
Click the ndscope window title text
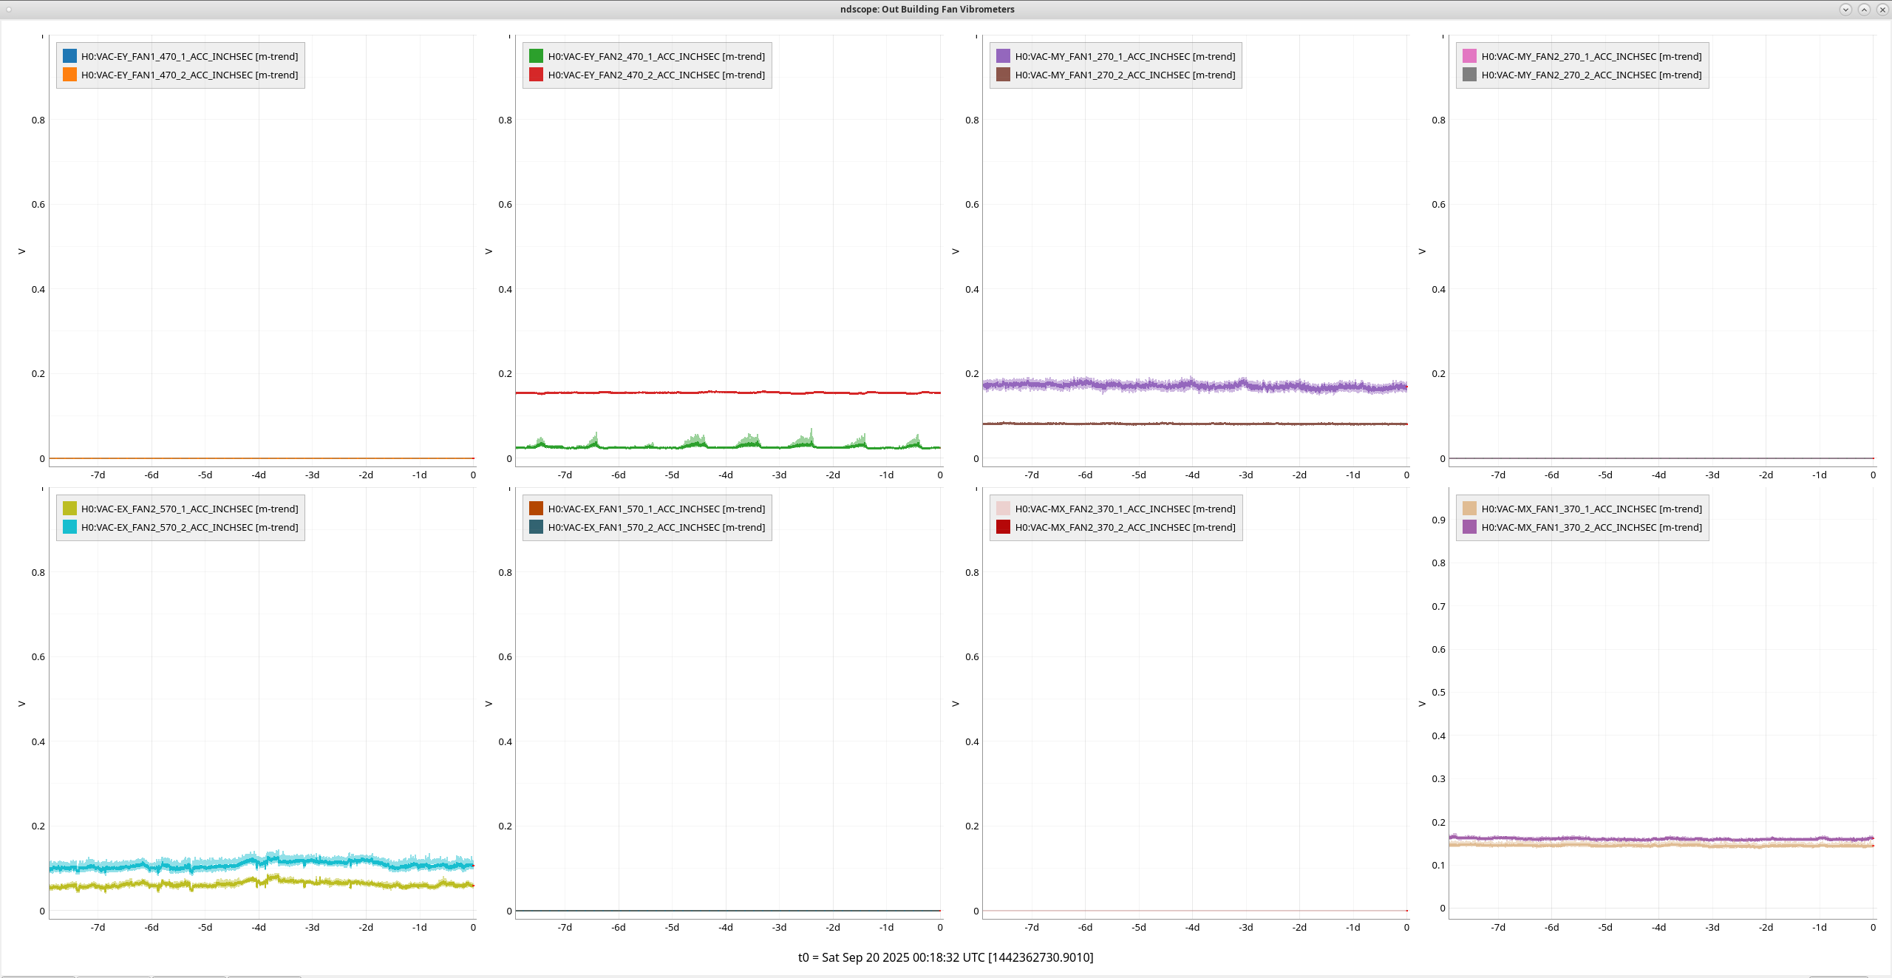[x=927, y=10]
